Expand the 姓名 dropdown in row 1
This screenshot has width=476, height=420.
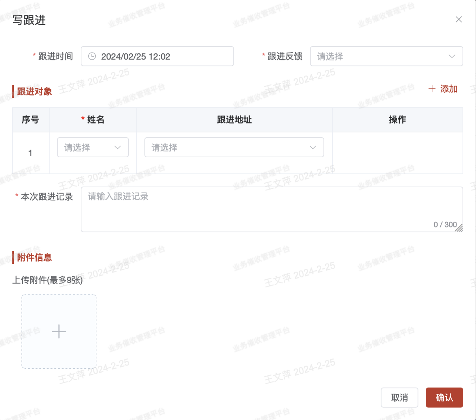tap(93, 148)
